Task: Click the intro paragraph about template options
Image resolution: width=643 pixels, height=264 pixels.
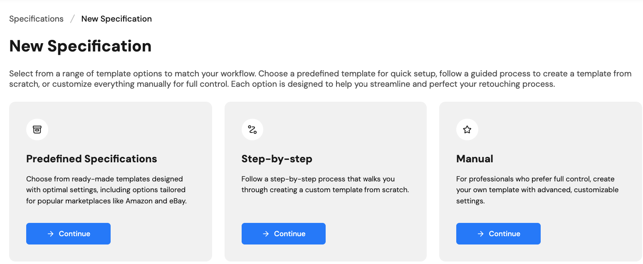Action: (x=320, y=79)
